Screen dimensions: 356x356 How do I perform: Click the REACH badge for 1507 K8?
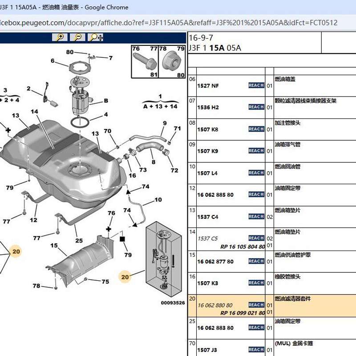(x=256, y=129)
